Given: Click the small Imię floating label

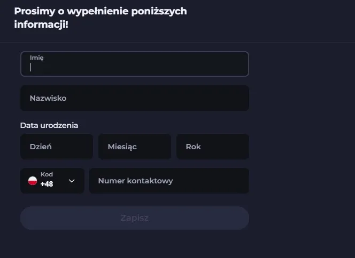Looking at the screenshot, I should [x=36, y=58].
